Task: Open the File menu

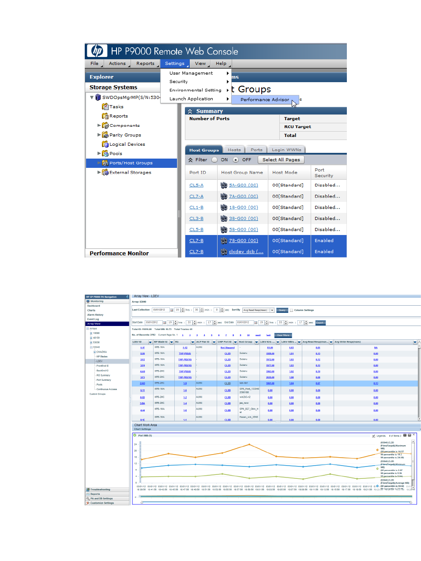Action: coord(94,64)
